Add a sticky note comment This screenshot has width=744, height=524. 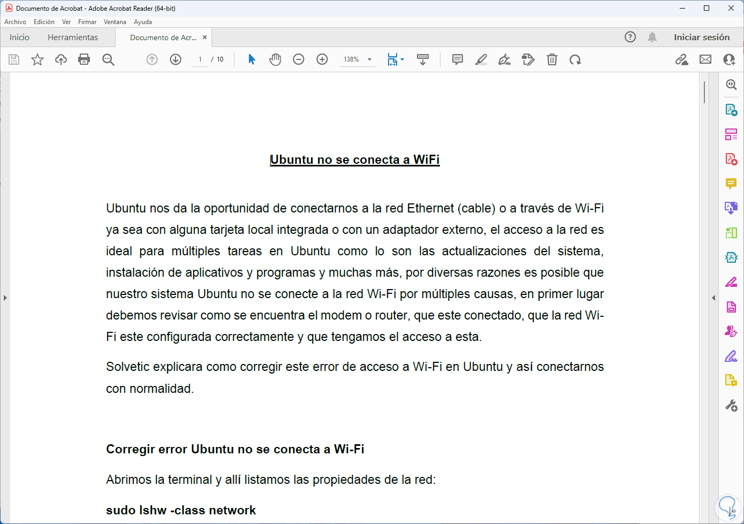click(x=458, y=59)
